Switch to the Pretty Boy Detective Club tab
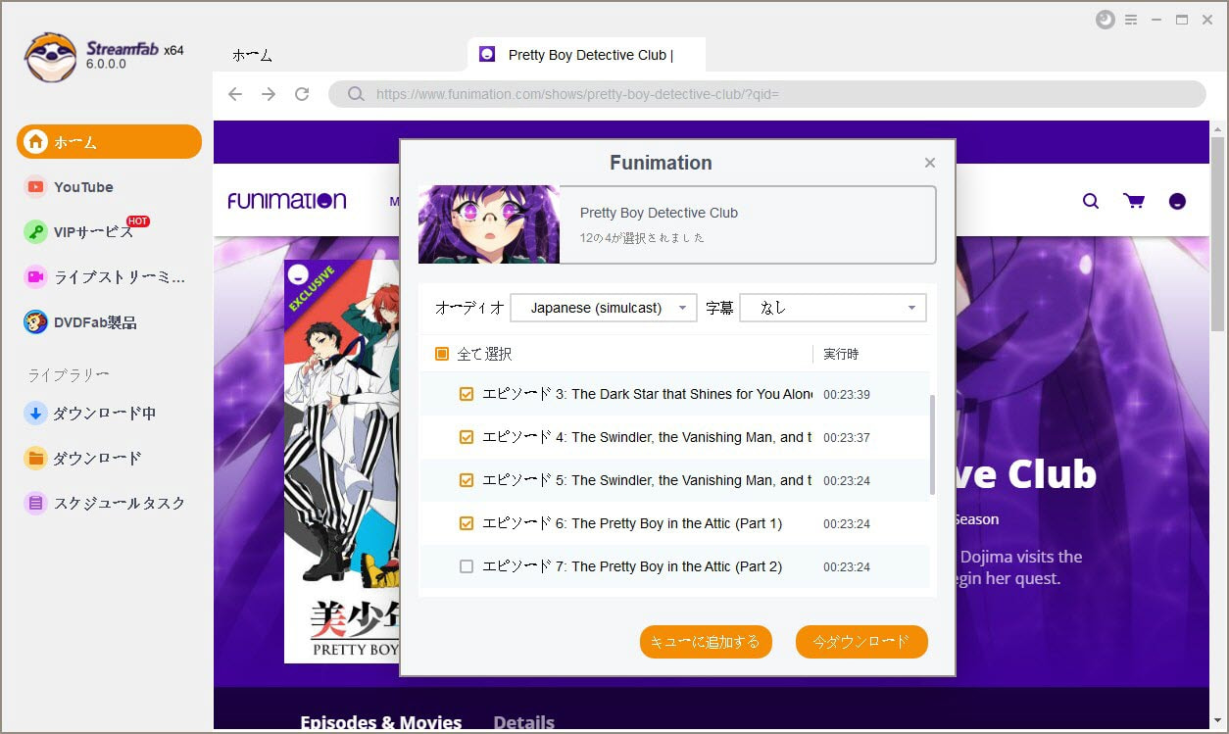 point(587,55)
